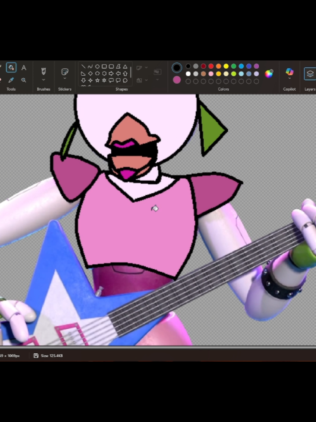Pick green from the color palette
316x422 pixels.
tap(234, 66)
